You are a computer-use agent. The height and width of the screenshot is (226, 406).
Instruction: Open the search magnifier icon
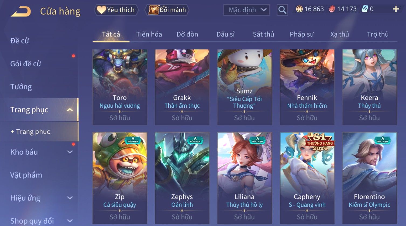(x=282, y=10)
